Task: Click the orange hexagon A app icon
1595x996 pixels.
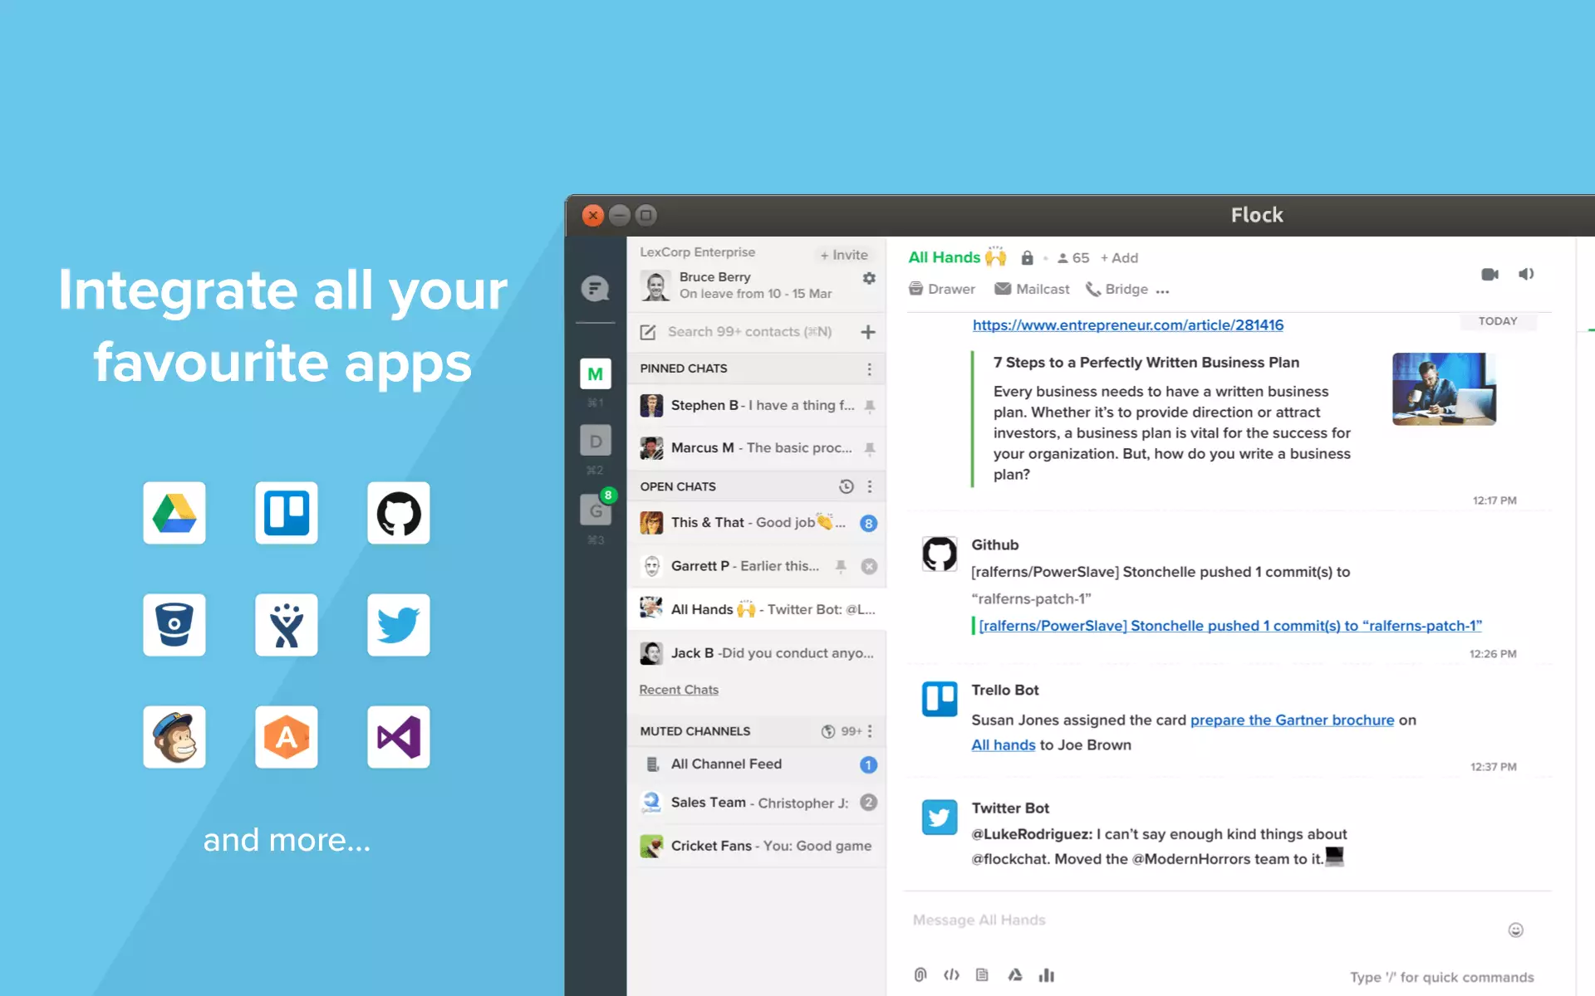Action: 287,737
